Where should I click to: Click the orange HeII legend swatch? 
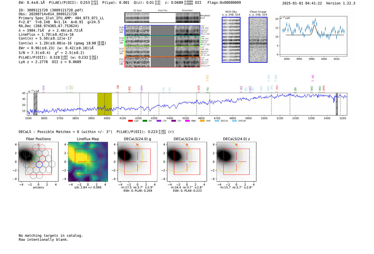pos(202,121)
